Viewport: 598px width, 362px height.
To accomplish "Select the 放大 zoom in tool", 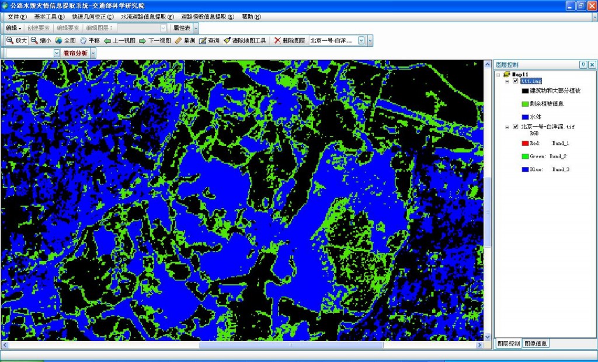I will [16, 41].
